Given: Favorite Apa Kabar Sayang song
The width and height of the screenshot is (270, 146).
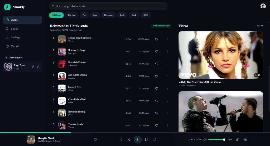Looking at the screenshot, I should 157,76.
